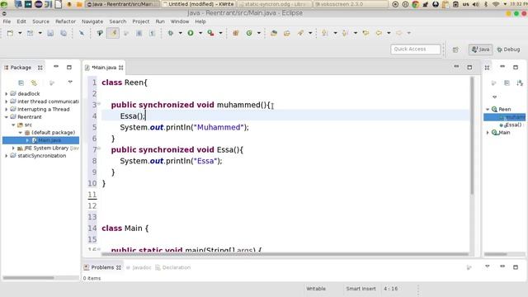Open the Source menu

pos(40,21)
